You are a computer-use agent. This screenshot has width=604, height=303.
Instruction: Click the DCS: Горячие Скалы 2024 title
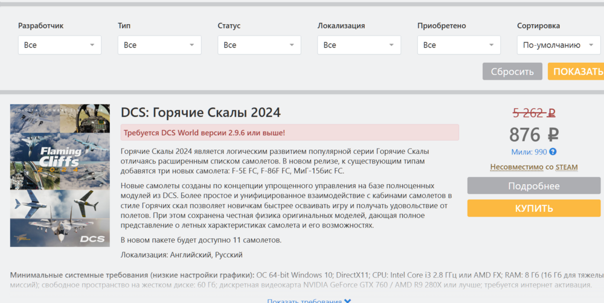(201, 112)
